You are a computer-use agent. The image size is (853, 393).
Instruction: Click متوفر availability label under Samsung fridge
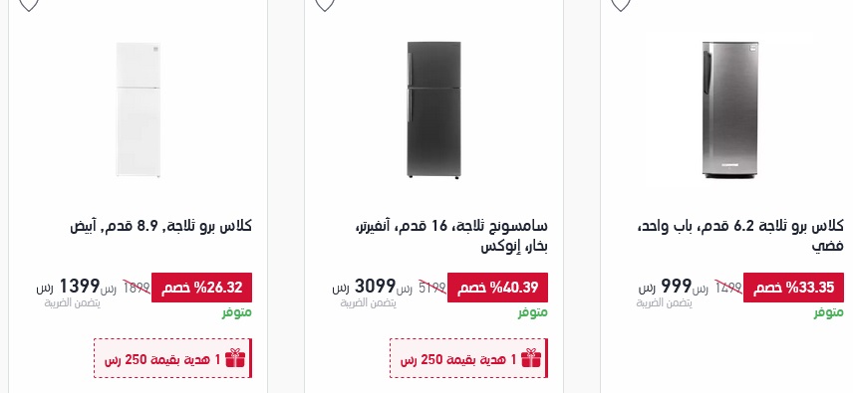532,312
